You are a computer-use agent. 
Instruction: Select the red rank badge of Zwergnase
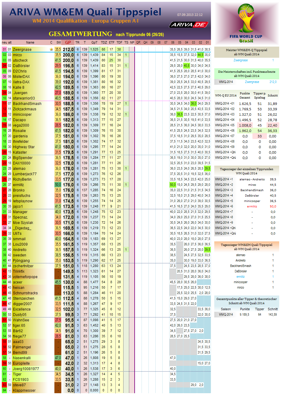click(x=4, y=48)
